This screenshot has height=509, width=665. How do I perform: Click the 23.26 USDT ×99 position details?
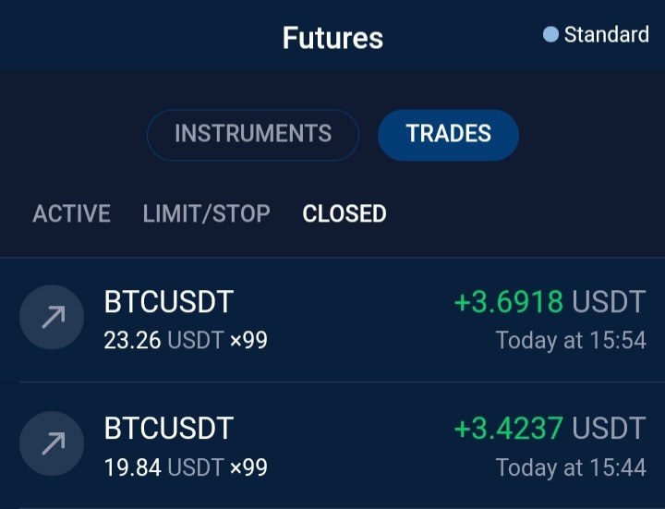186,340
